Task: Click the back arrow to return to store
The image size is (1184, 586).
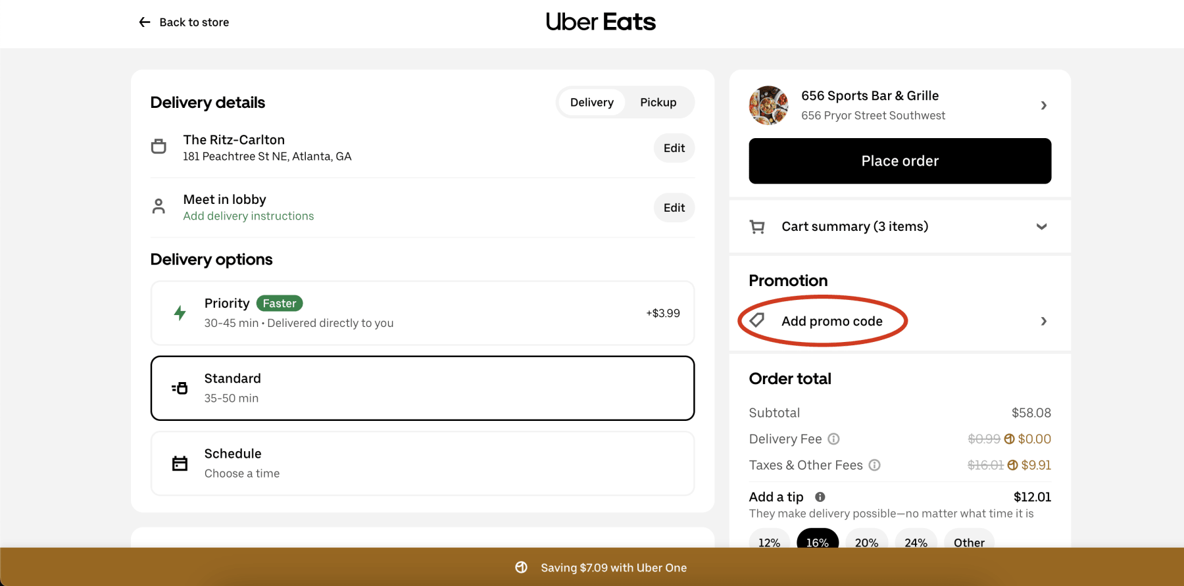Action: (x=144, y=22)
